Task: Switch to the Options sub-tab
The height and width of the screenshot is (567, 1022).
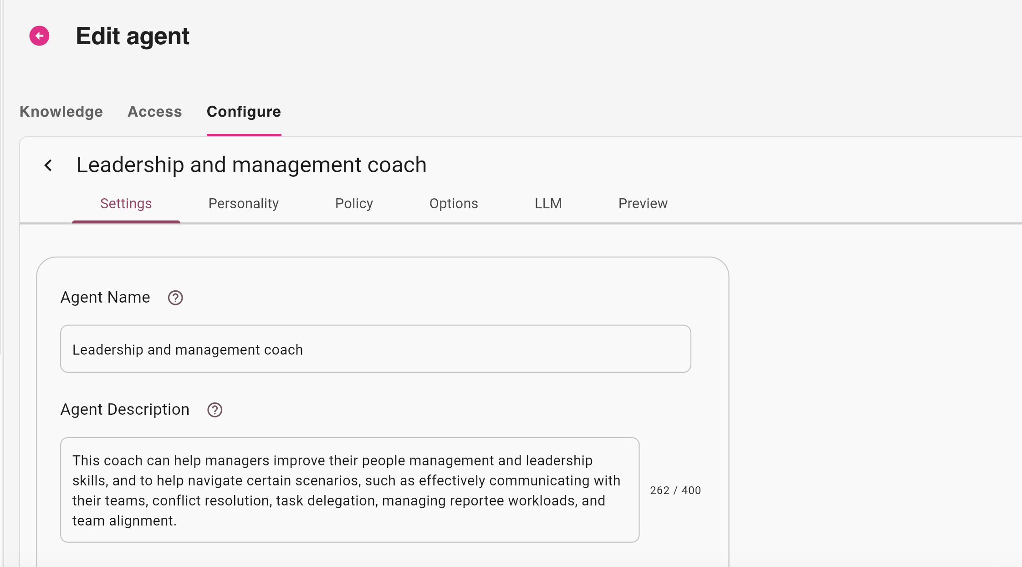Action: (x=454, y=203)
